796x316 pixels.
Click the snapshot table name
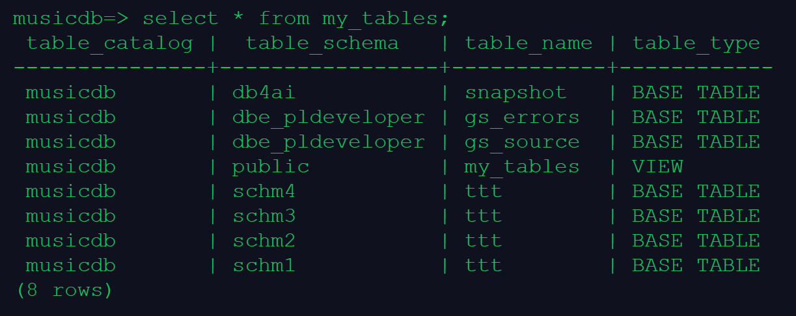coord(515,93)
